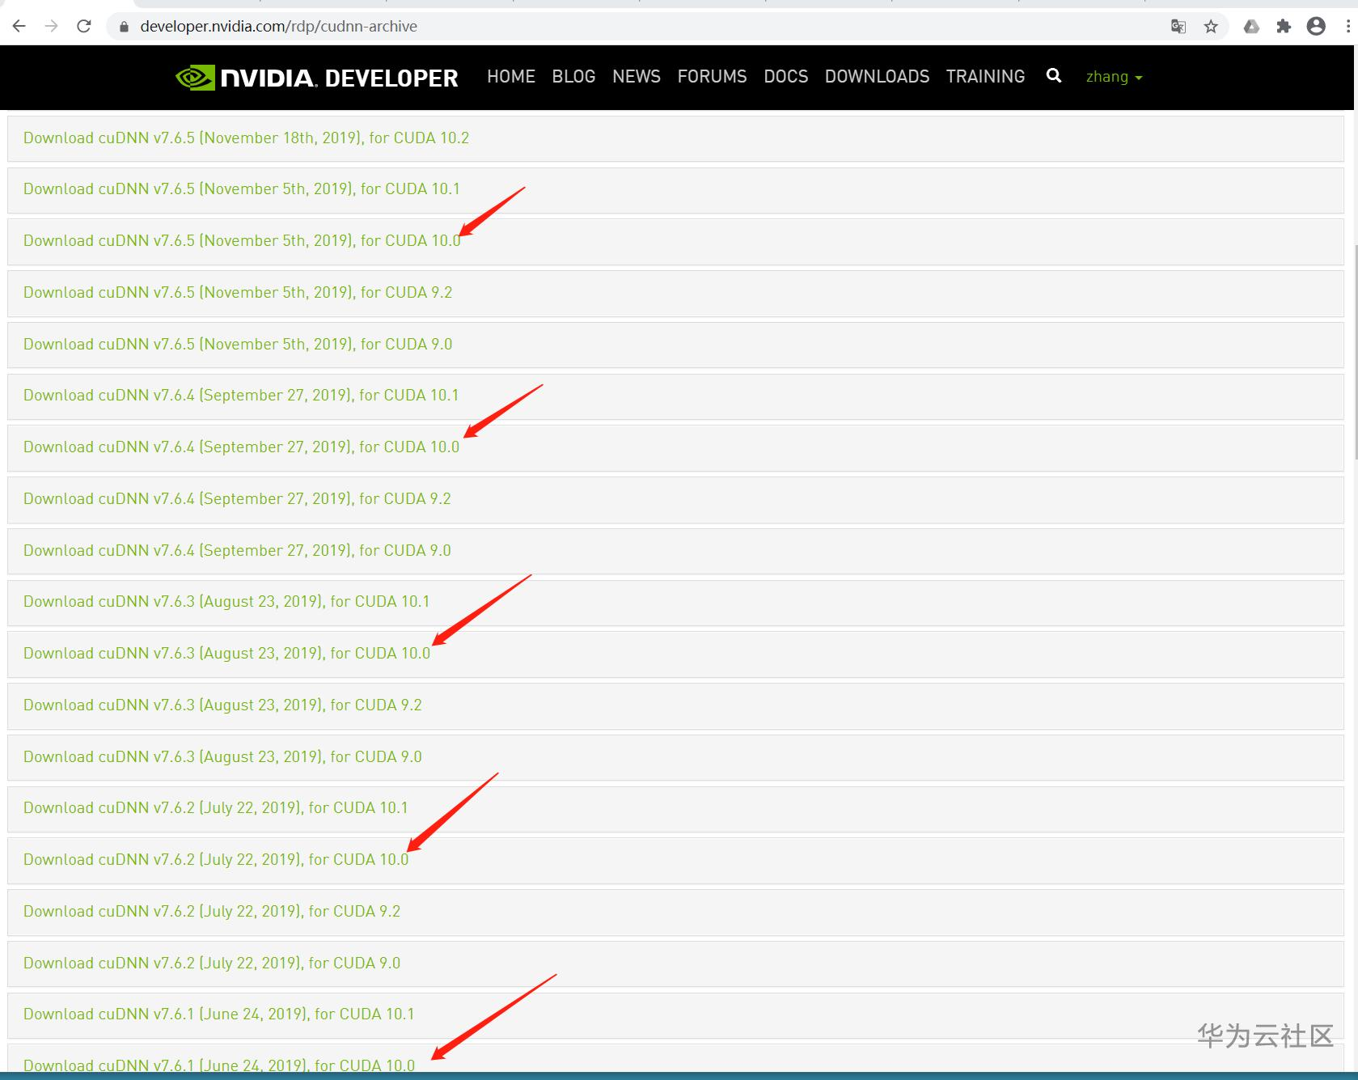Expand cuDNN v7.6.5 for CUDA 10.1
The image size is (1358, 1080).
pyautogui.click(x=675, y=190)
